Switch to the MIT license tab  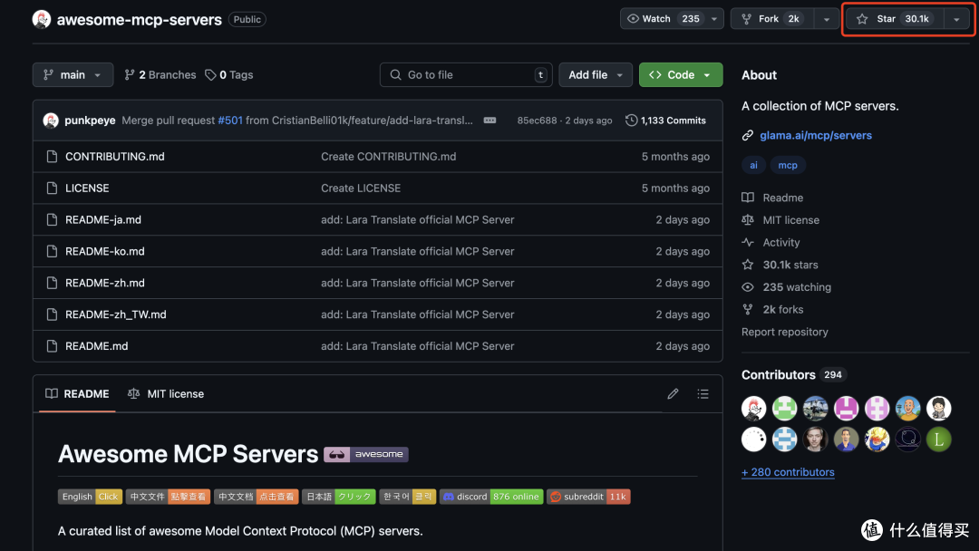point(166,393)
